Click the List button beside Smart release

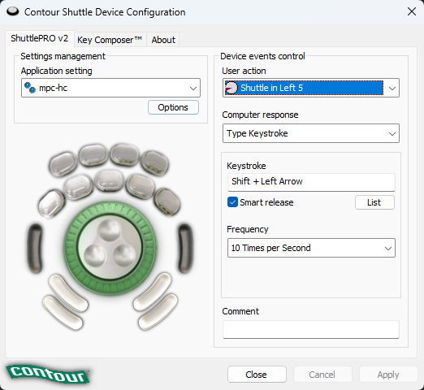tap(374, 202)
